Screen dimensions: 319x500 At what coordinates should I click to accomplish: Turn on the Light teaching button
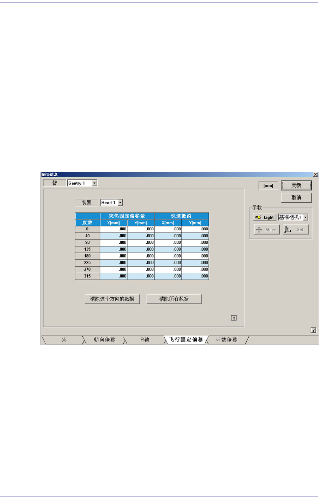tap(265, 217)
